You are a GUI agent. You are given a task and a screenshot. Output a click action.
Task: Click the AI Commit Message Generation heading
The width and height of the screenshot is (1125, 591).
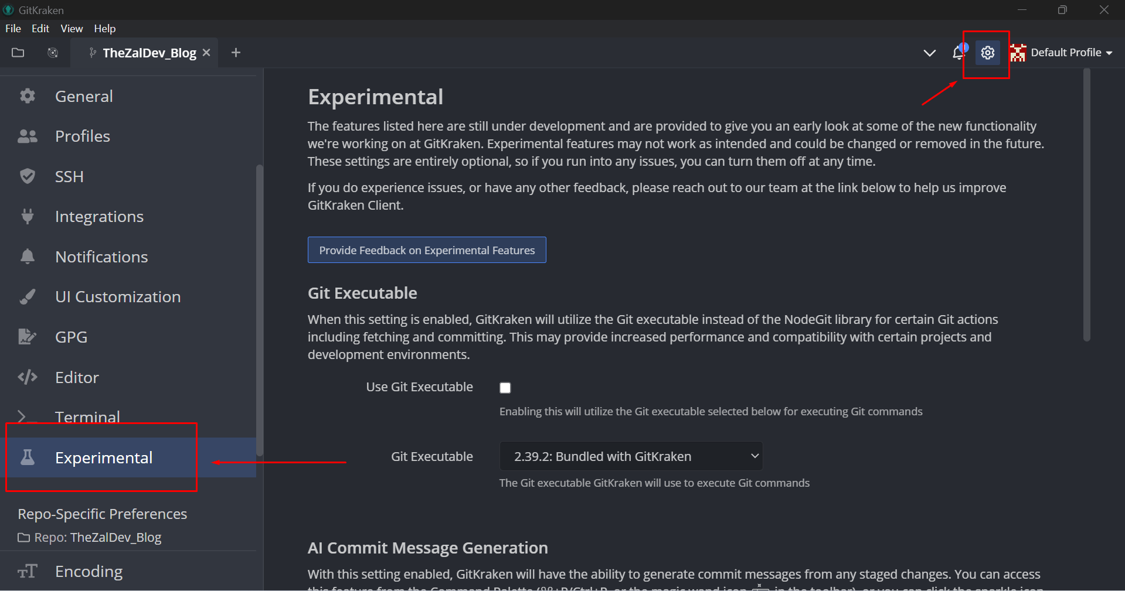pos(428,548)
